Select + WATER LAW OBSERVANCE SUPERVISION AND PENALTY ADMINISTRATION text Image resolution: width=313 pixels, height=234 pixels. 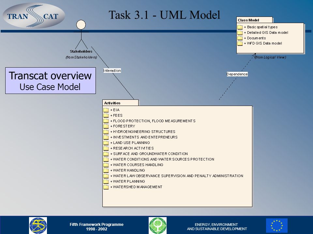click(177, 176)
